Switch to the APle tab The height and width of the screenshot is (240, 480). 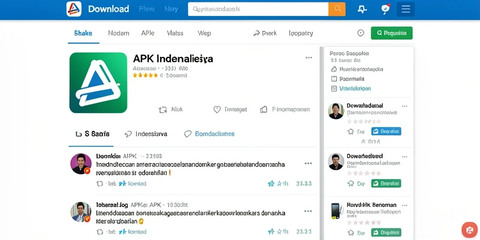click(x=148, y=33)
